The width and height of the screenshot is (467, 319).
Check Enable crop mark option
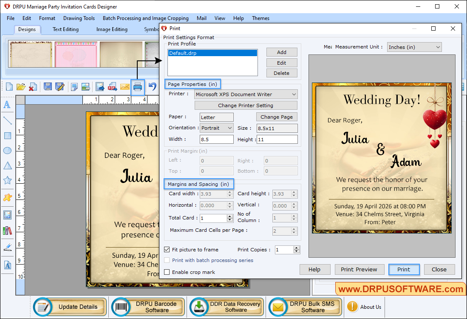point(167,272)
